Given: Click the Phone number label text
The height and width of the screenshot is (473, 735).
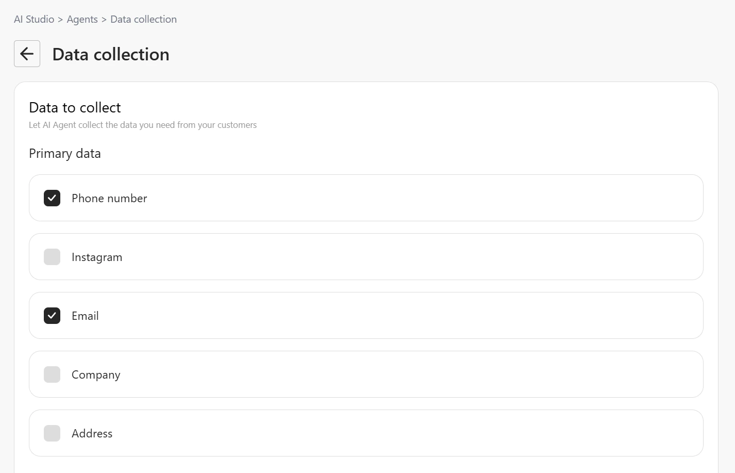Looking at the screenshot, I should pos(109,198).
